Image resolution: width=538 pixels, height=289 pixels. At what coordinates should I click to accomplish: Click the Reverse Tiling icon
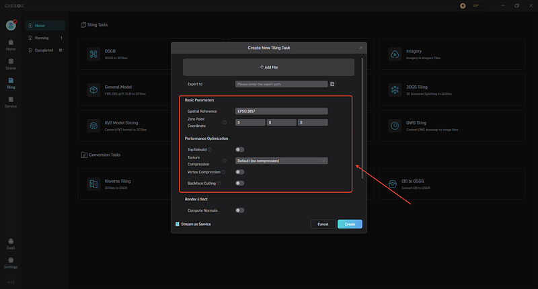point(93,183)
